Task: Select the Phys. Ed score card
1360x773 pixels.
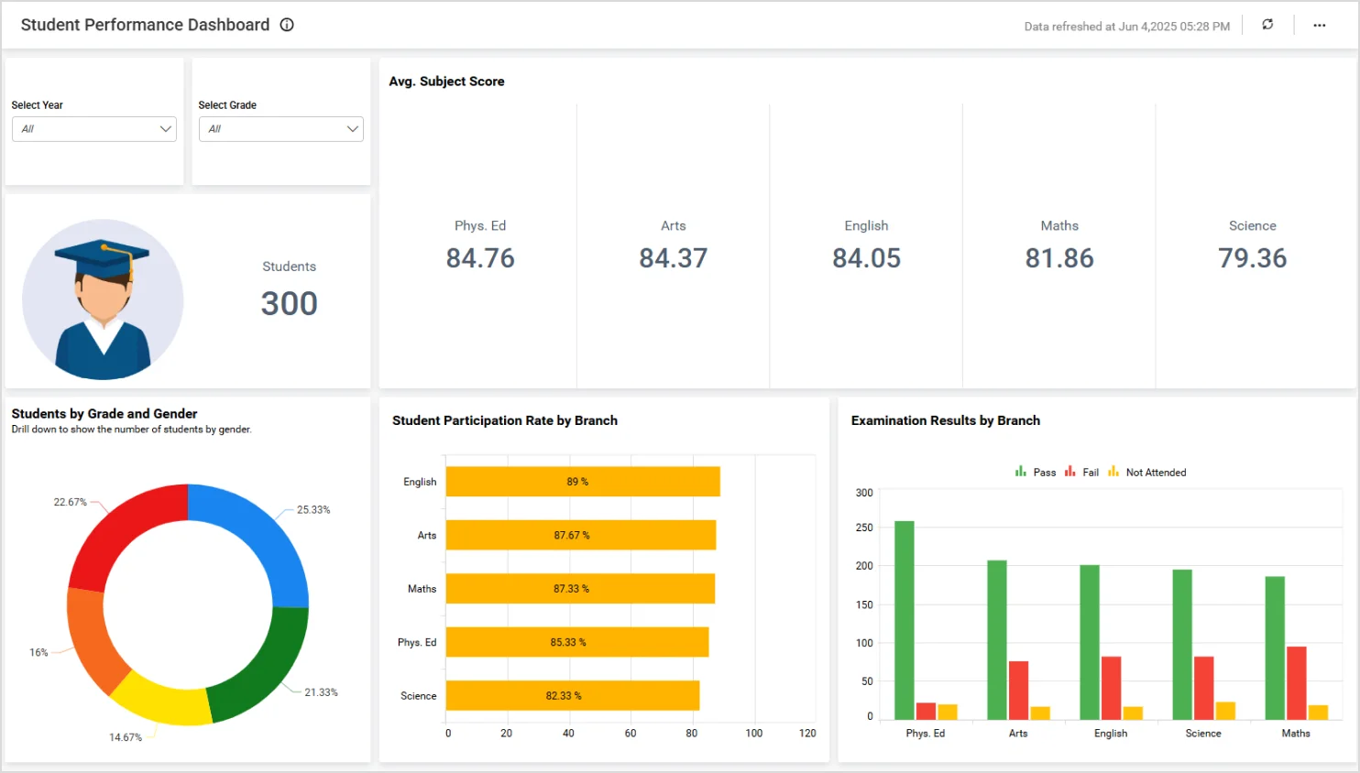Action: click(x=480, y=245)
